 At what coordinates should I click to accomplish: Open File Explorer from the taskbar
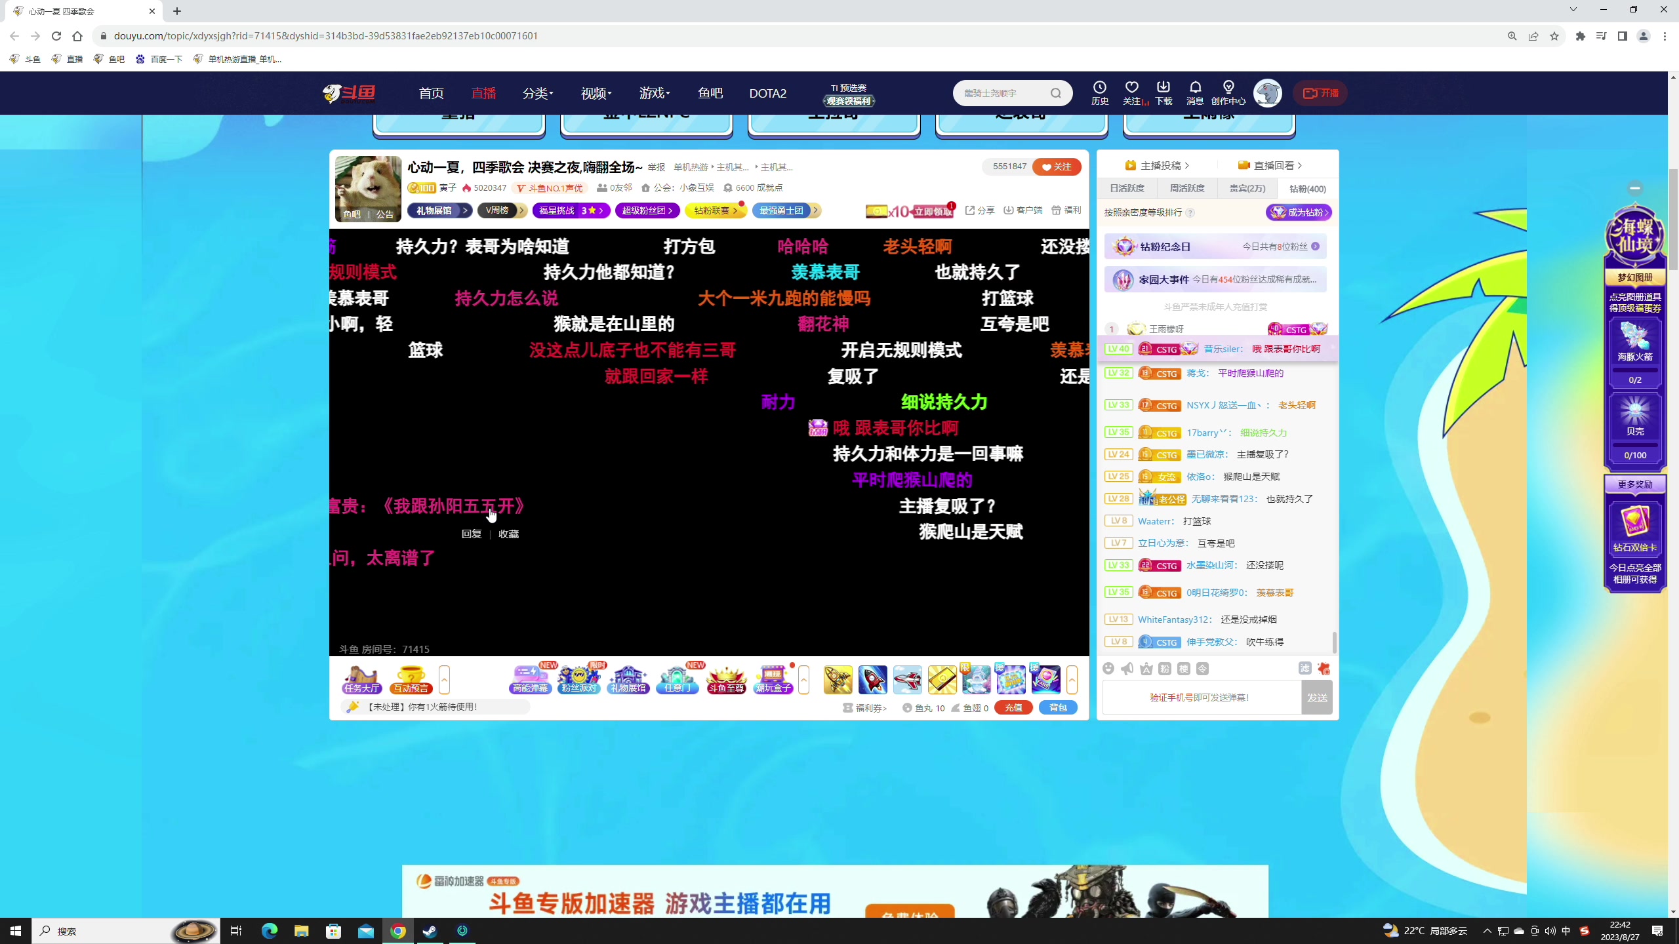pos(302,931)
